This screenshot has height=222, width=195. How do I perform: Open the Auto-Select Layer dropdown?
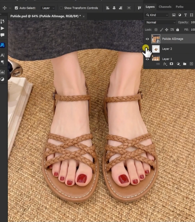[48, 8]
